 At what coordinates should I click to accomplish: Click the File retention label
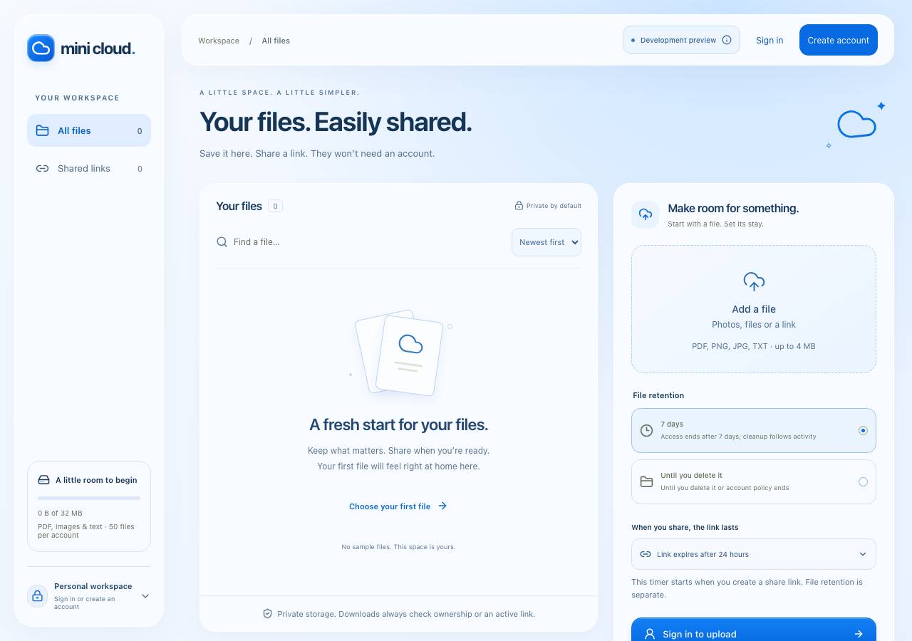tap(658, 395)
